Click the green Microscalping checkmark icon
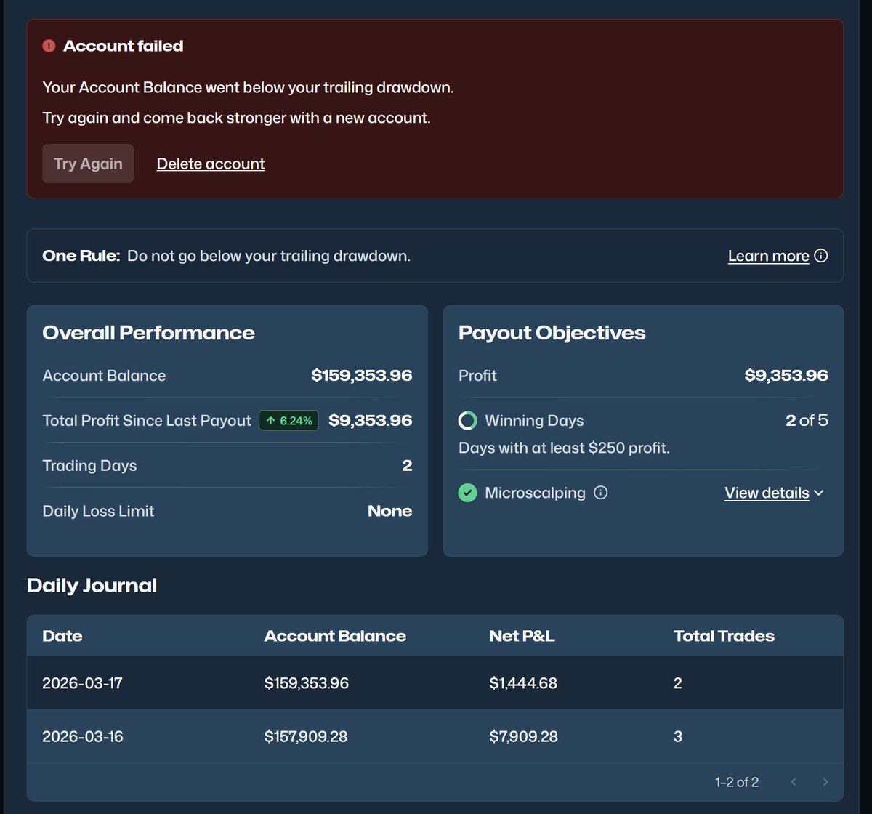Screen dimensions: 872x814 click(467, 493)
